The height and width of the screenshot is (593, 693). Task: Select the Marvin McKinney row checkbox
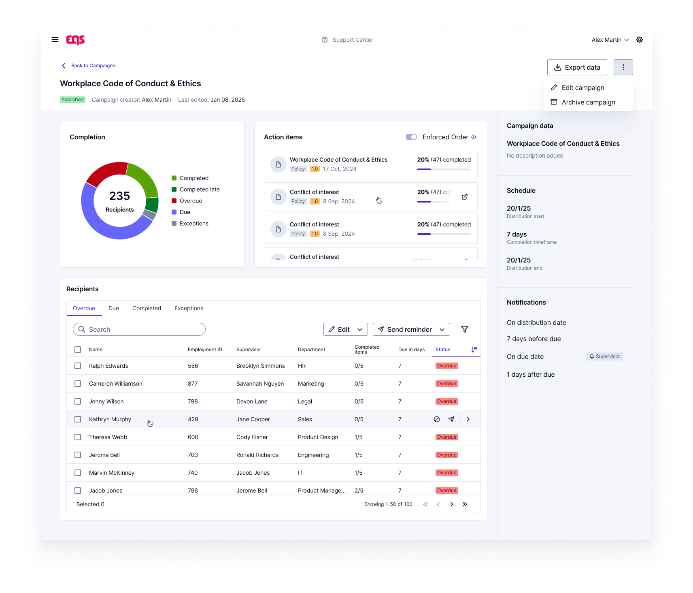click(78, 473)
